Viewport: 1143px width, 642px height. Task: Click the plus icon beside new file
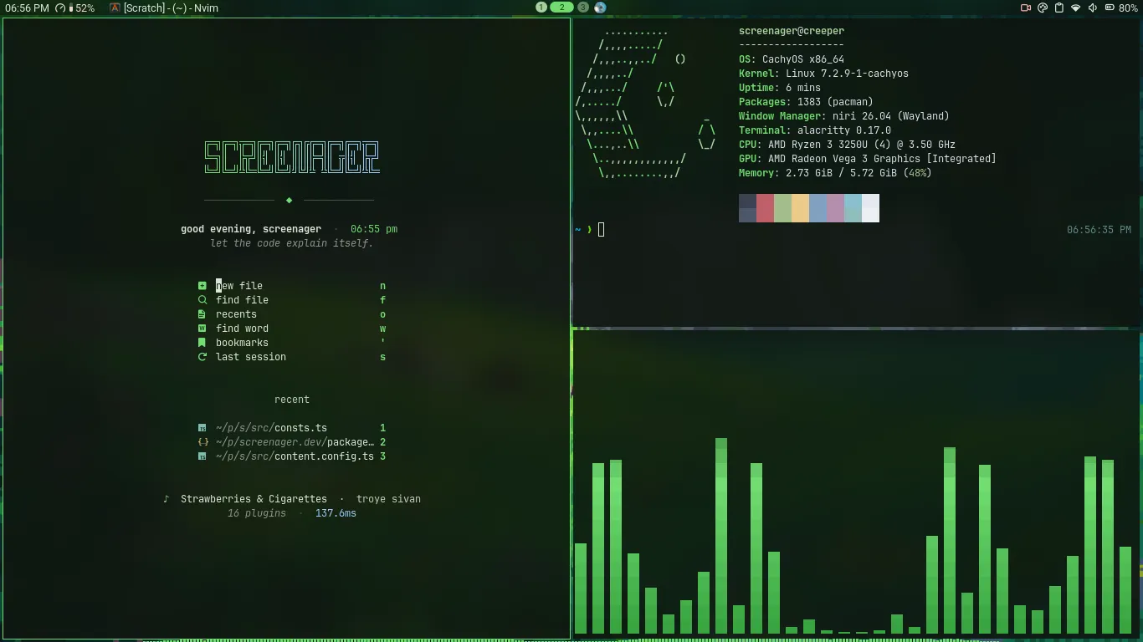pos(202,286)
